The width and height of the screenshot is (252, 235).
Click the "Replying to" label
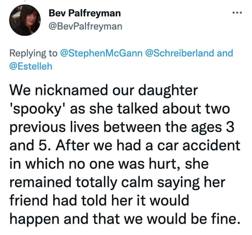tap(33, 53)
